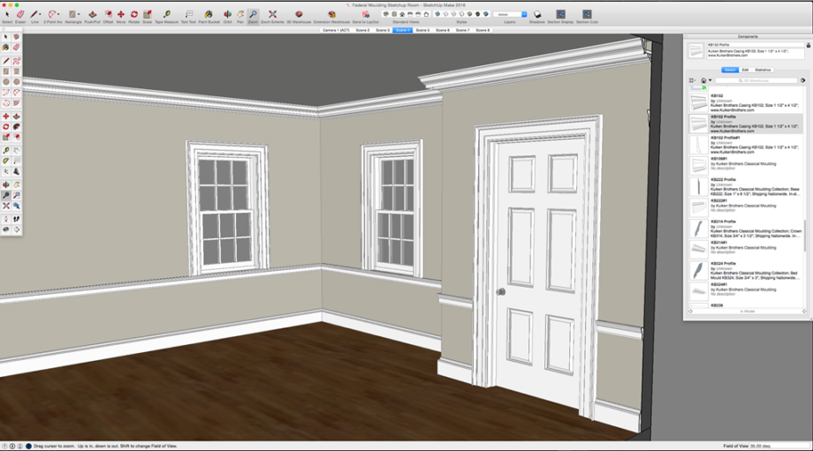Click the Edit tab in Components panel
Image resolution: width=813 pixels, height=451 pixels.
[x=745, y=70]
